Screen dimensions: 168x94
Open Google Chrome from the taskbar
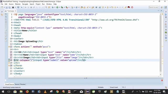coord(57,92)
